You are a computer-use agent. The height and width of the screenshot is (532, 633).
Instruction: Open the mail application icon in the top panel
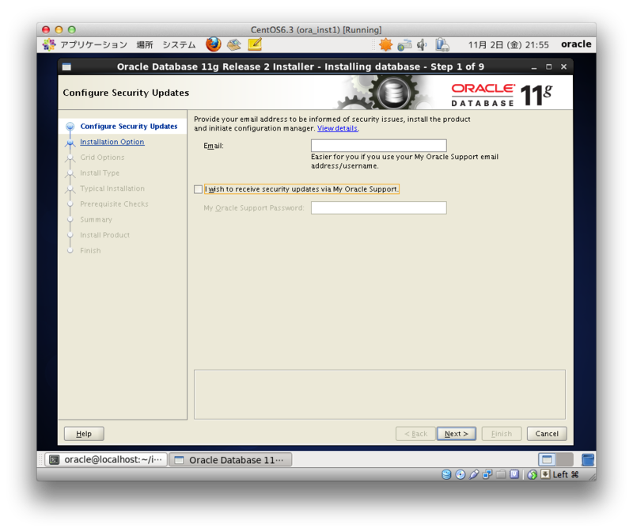pos(234,44)
